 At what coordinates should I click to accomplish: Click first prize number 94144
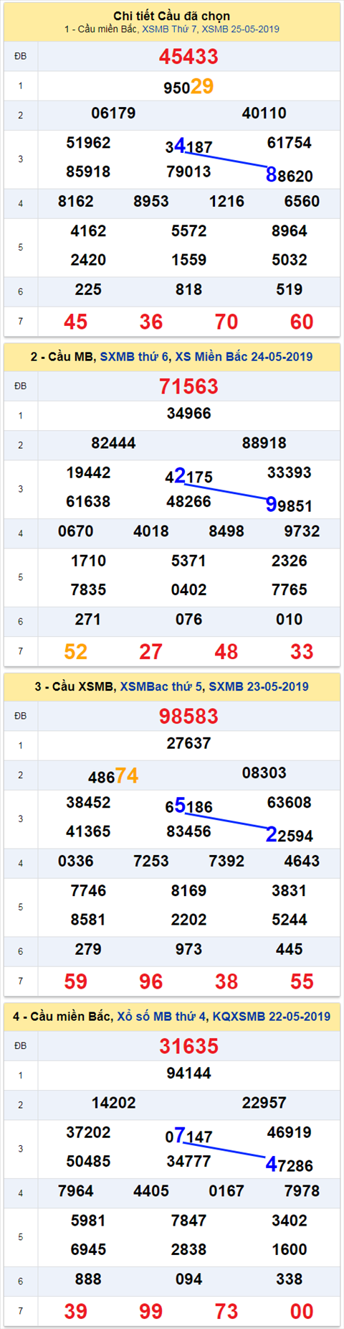[188, 1073]
